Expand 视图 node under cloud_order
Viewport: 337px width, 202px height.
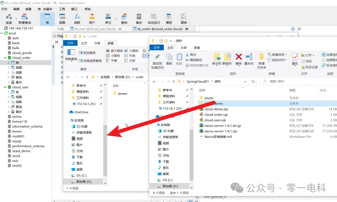pyautogui.click(x=8, y=68)
